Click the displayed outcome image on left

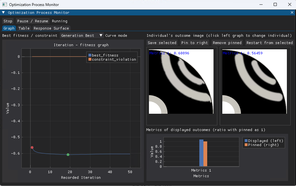coord(181,81)
